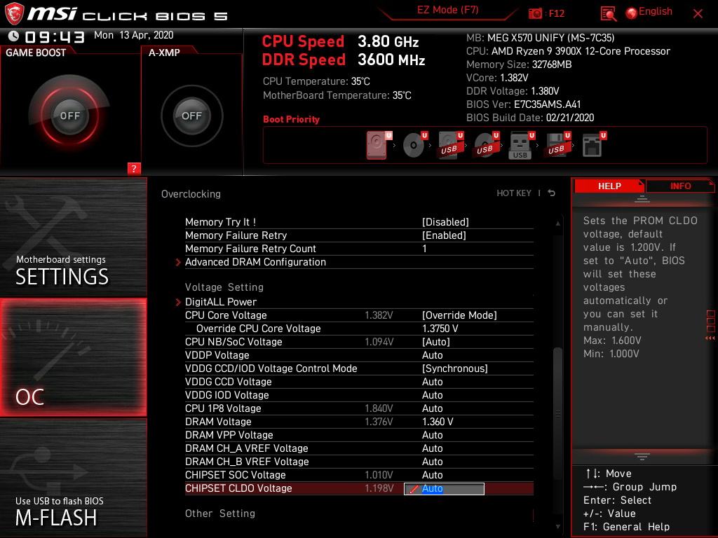718x538 pixels.
Task: Open the English language selector
Action: click(656, 11)
